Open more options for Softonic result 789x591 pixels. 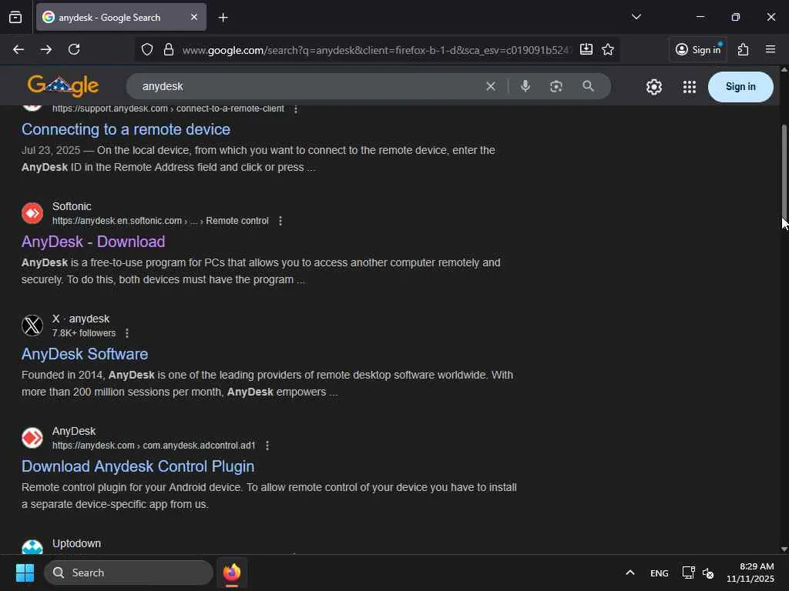click(280, 221)
